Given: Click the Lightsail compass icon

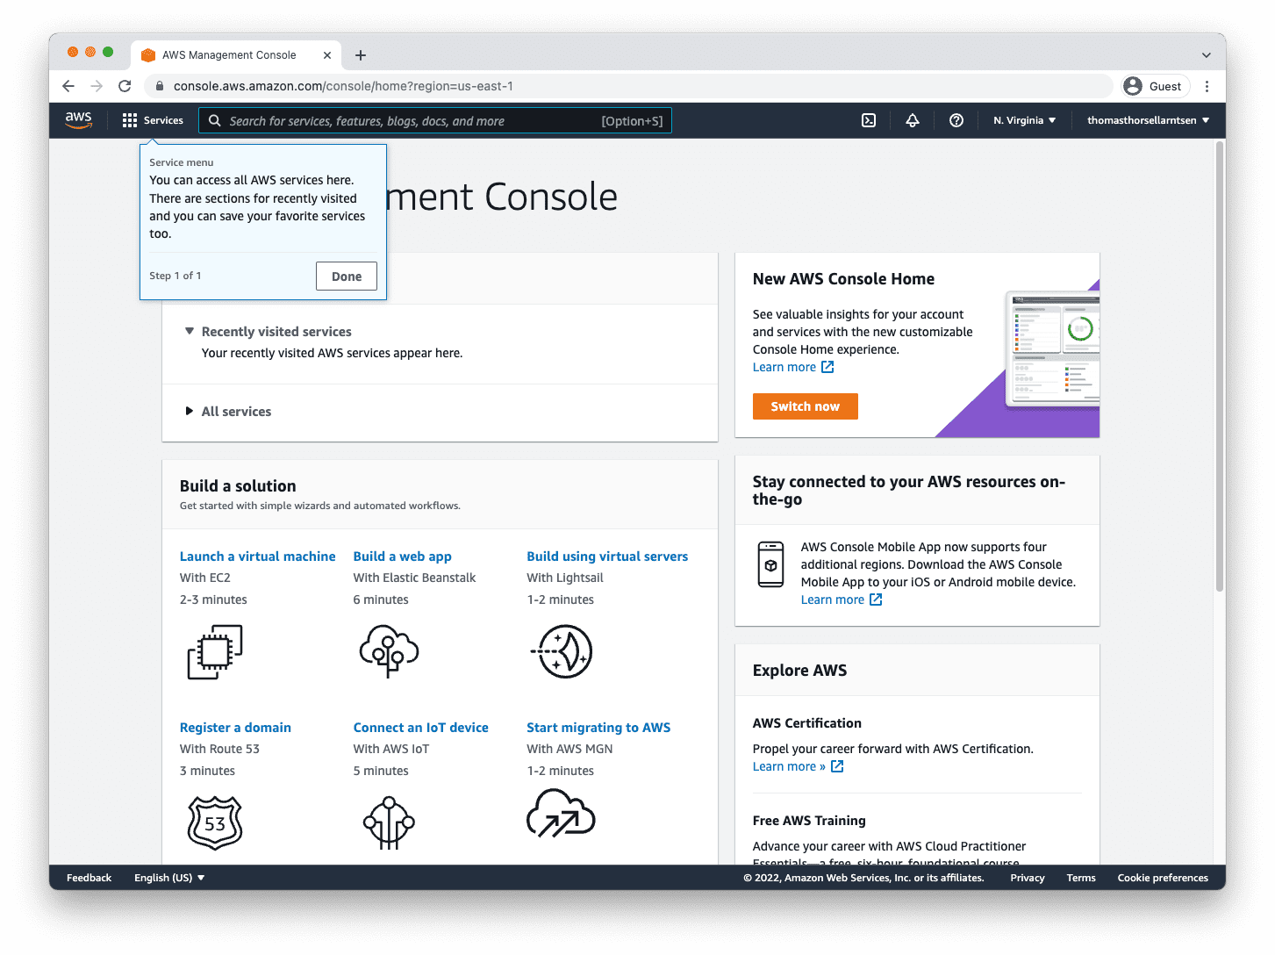Looking at the screenshot, I should (562, 651).
